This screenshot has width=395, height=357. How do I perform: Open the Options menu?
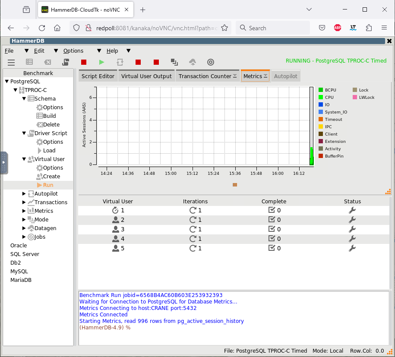73,51
